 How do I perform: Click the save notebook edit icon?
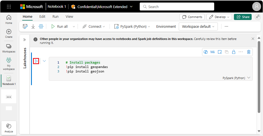coord(25,26)
